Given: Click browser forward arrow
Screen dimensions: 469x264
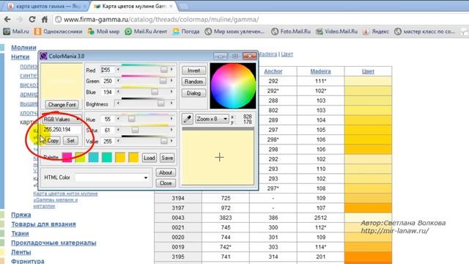Looking at the screenshot, I should [x=20, y=20].
